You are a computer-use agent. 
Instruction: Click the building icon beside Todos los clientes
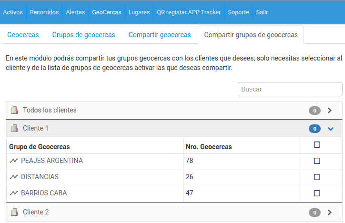pyautogui.click(x=14, y=110)
